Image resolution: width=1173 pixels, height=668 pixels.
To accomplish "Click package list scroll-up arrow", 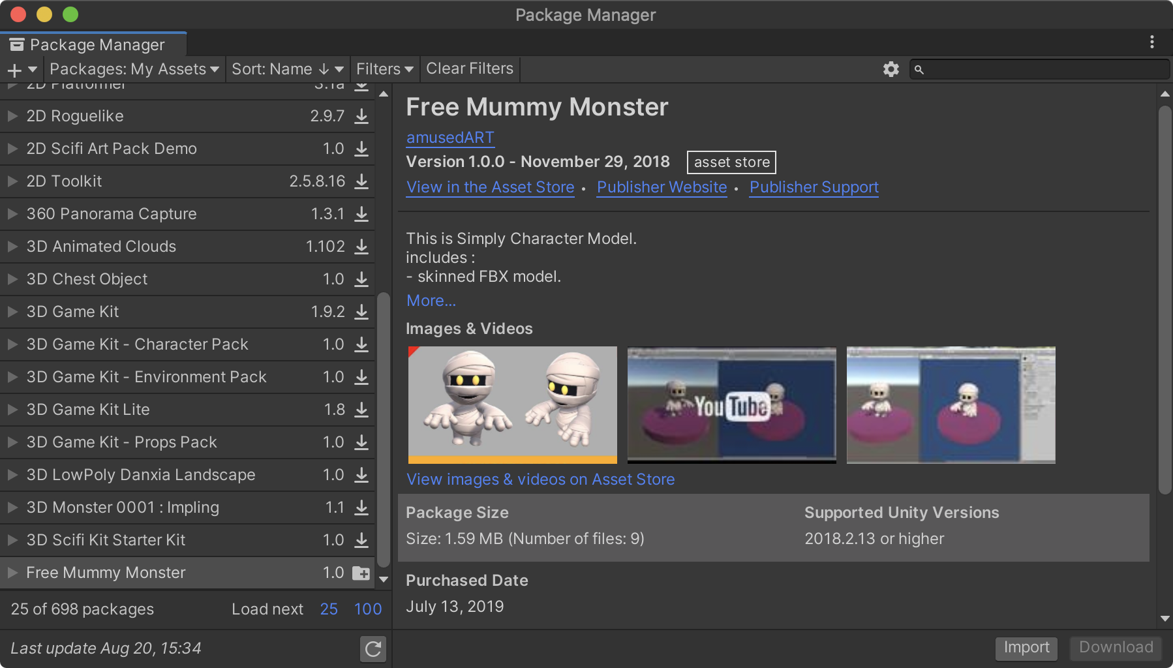I will coord(384,94).
